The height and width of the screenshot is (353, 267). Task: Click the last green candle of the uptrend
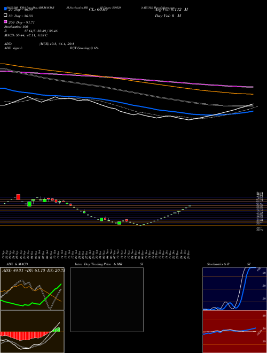[190, 206]
